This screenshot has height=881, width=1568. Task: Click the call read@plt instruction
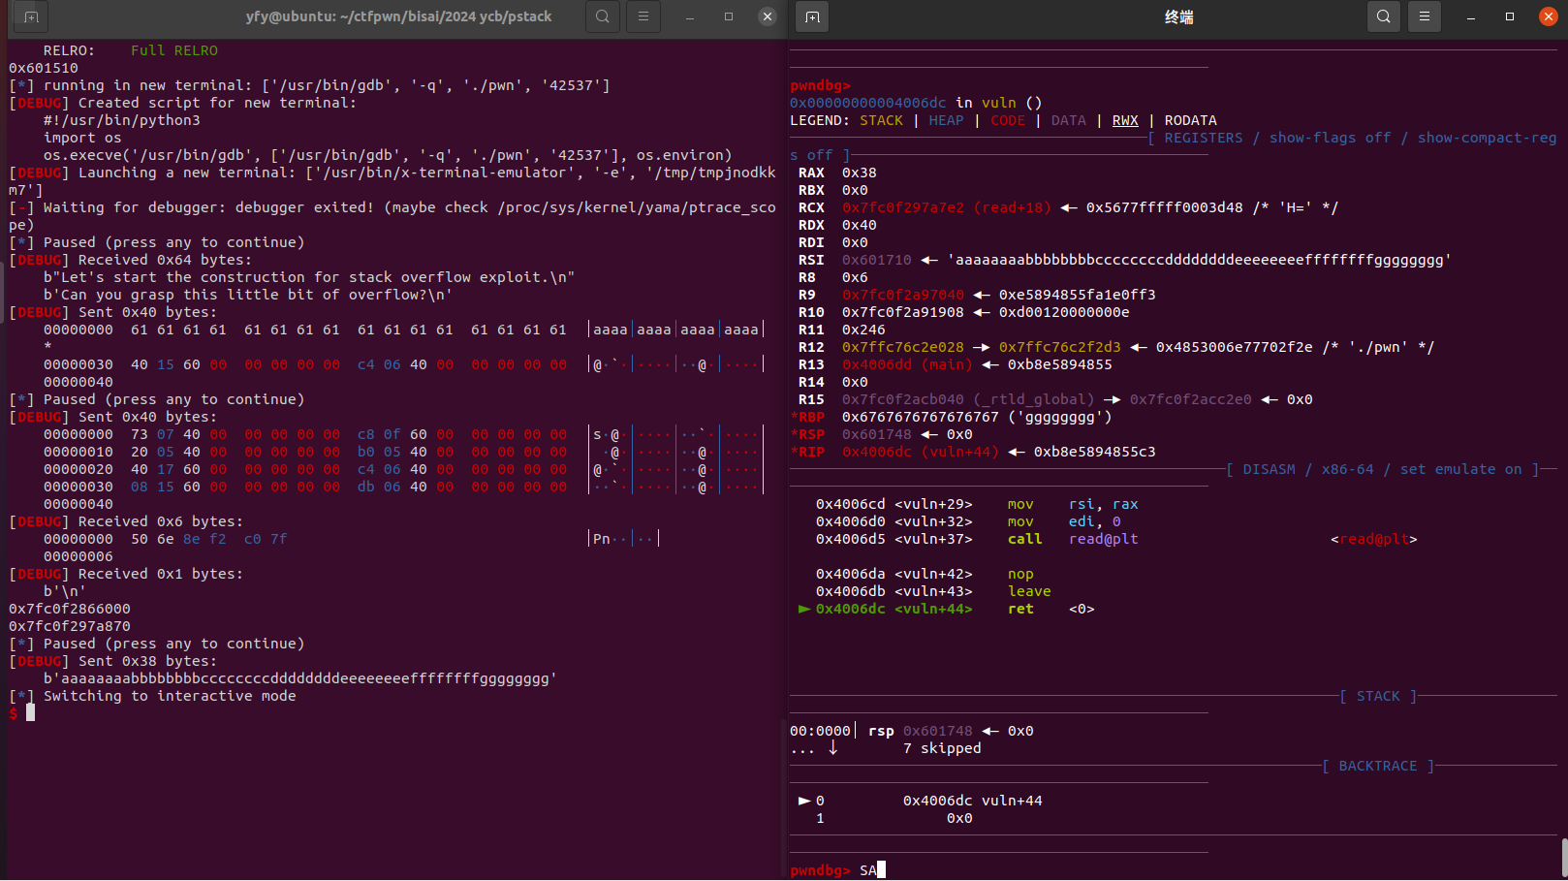click(x=1073, y=539)
